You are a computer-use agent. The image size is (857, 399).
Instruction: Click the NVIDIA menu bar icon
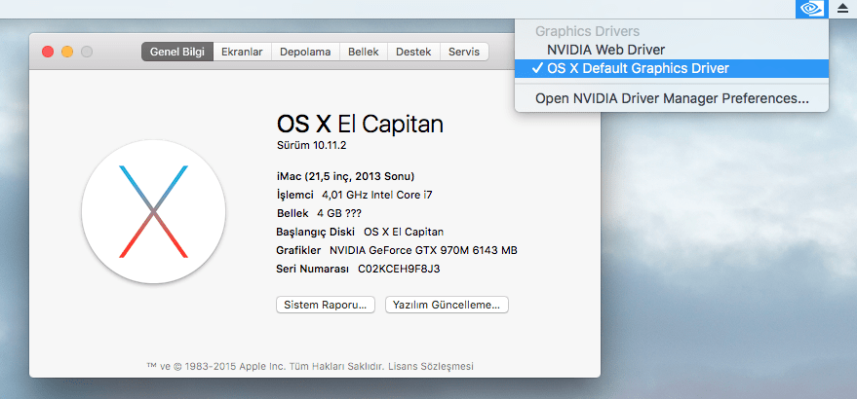(813, 9)
